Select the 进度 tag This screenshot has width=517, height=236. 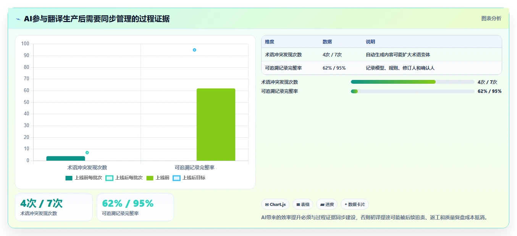coord(327,204)
